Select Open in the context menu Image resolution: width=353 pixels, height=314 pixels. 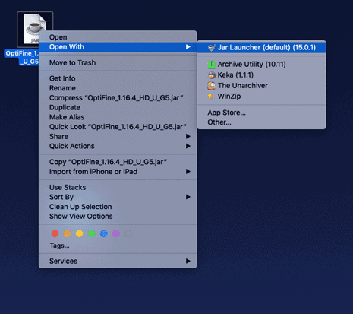click(x=118, y=37)
